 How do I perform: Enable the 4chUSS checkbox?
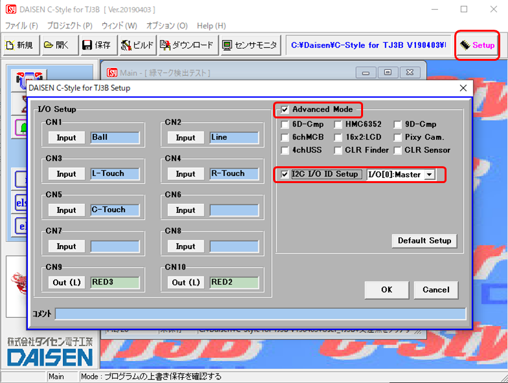point(285,150)
